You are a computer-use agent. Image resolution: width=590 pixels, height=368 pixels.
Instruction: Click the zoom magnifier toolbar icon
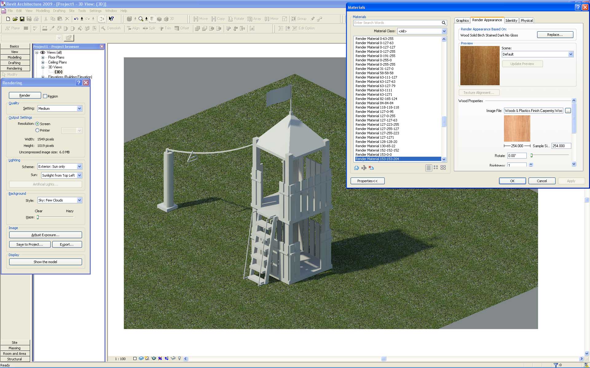tap(141, 19)
